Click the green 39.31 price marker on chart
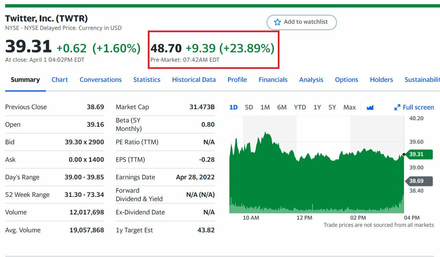 point(418,154)
